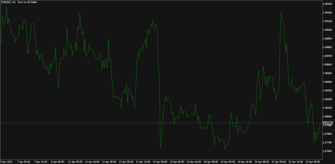Click the 22 Apr 08:00 time label
The height and width of the screenshot is (164, 335).
(x=312, y=162)
